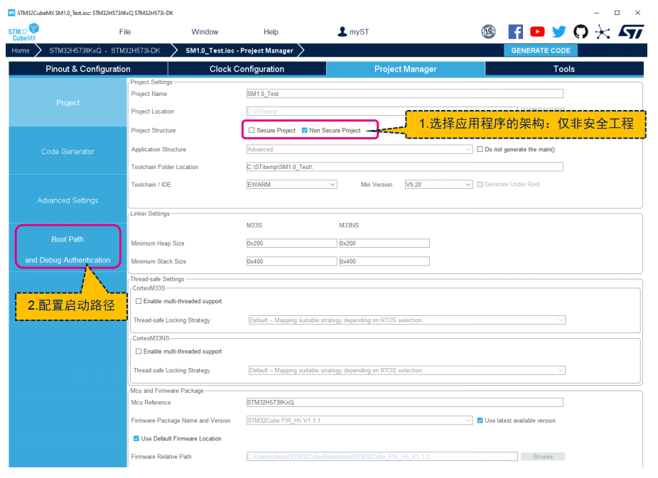
Task: Click the Firmware Relative Path field
Action: click(382, 457)
